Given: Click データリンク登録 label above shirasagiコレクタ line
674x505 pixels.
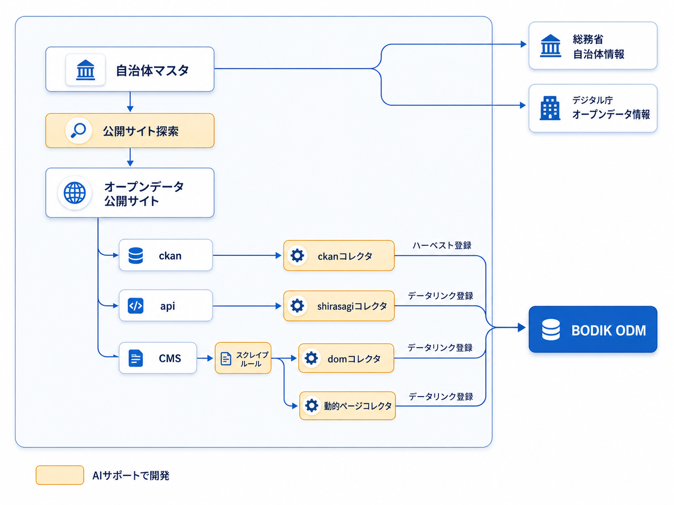Looking at the screenshot, I should pos(440,295).
